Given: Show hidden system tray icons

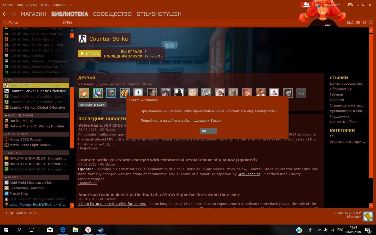Looking at the screenshot, I should tap(320, 230).
